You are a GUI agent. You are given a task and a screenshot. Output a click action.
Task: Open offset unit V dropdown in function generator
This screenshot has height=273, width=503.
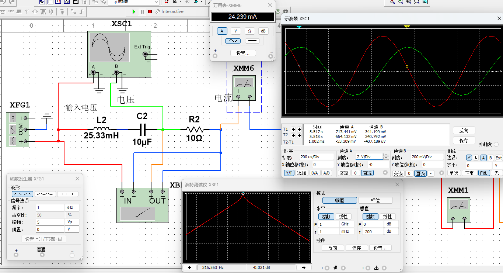coord(72,229)
